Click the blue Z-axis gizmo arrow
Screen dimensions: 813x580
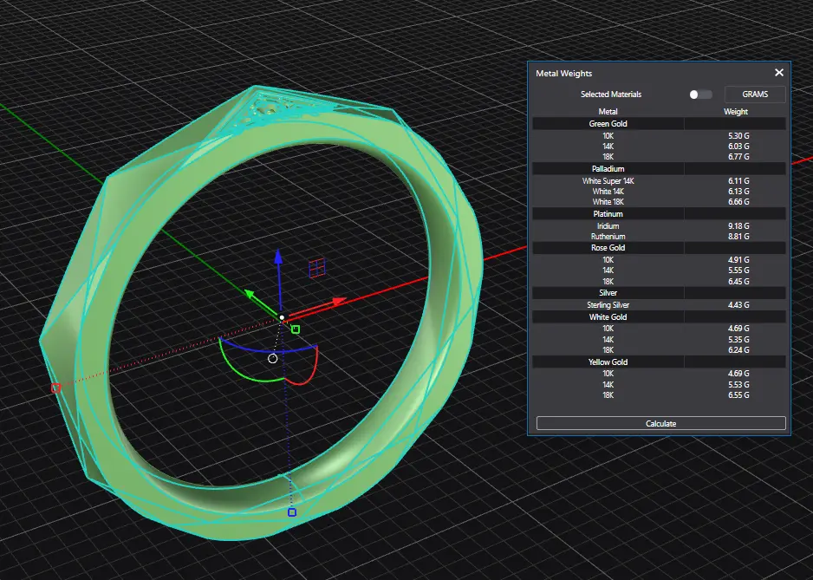tap(277, 258)
